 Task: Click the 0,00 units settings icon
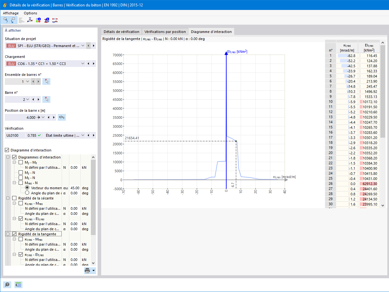pyautogui.click(x=18, y=285)
